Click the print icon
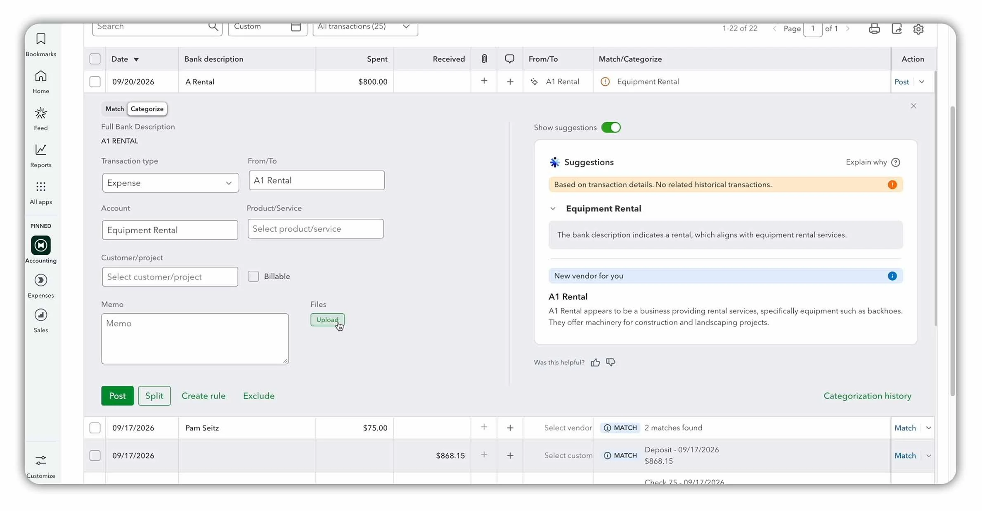Screen dimensions: 982x511 click(874, 28)
